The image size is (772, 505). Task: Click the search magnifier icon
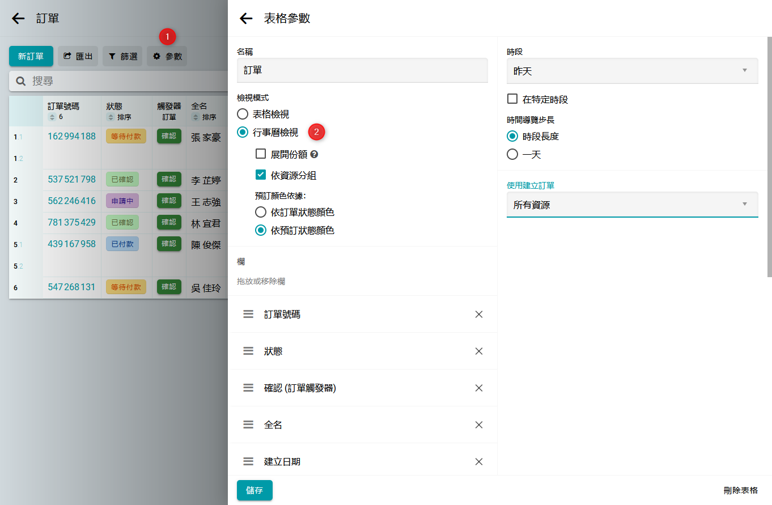coord(21,82)
